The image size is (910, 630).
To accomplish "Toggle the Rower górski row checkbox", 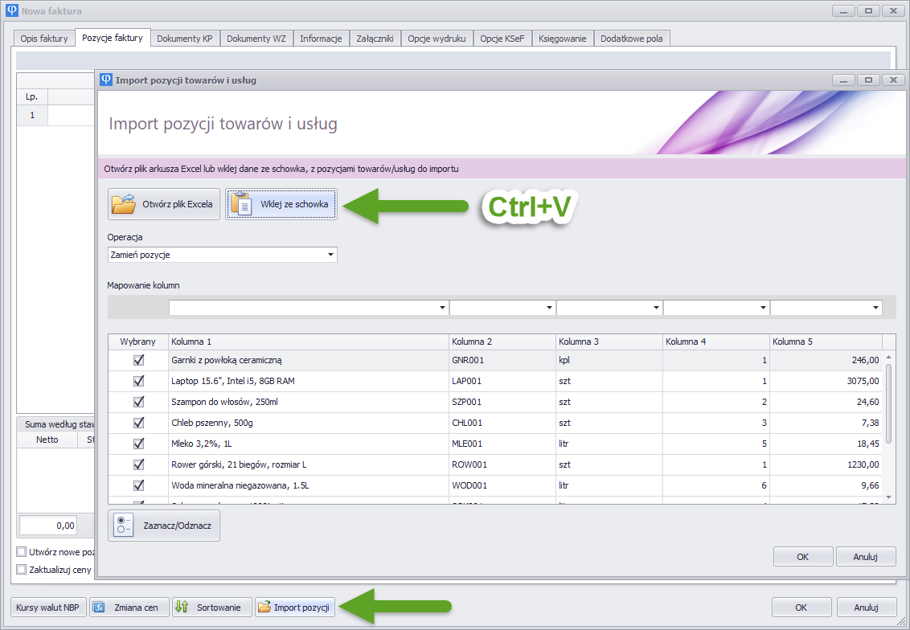I will click(138, 464).
